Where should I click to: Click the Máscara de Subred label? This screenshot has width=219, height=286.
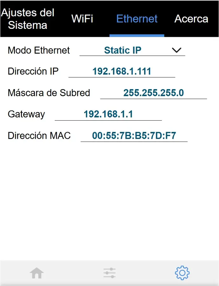tap(49, 93)
